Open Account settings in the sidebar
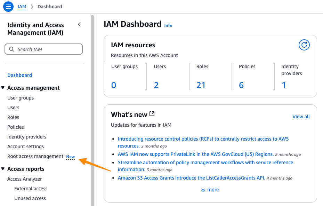This screenshot has height=206, width=323. coord(25,146)
